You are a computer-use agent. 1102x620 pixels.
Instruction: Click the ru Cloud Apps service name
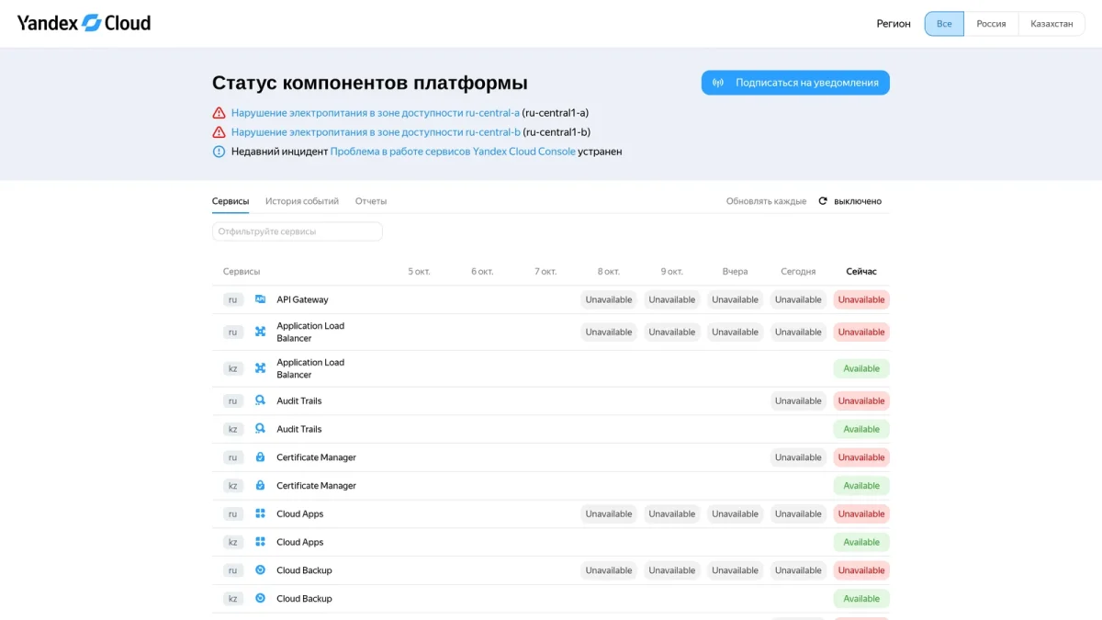[300, 513]
